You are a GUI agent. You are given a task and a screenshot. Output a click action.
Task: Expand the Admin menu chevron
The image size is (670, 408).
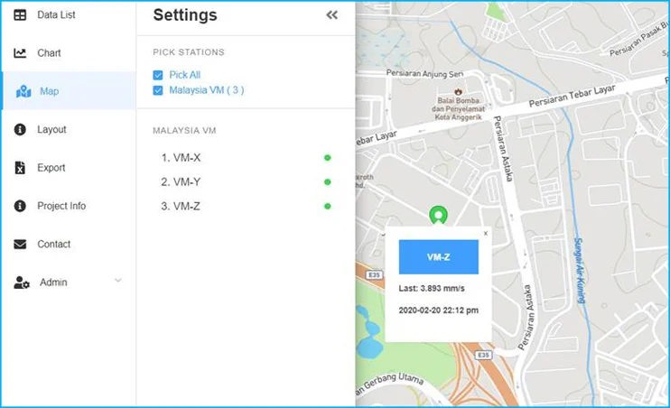117,282
